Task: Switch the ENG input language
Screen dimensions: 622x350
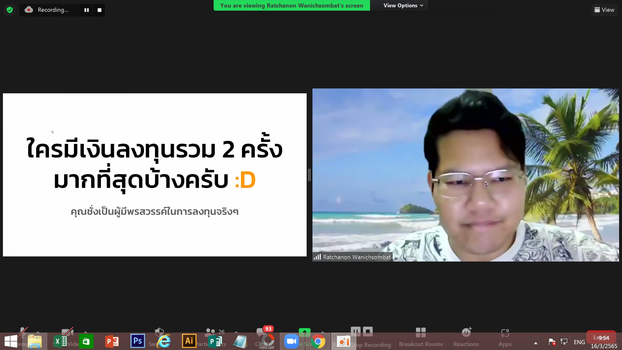Action: (x=579, y=342)
